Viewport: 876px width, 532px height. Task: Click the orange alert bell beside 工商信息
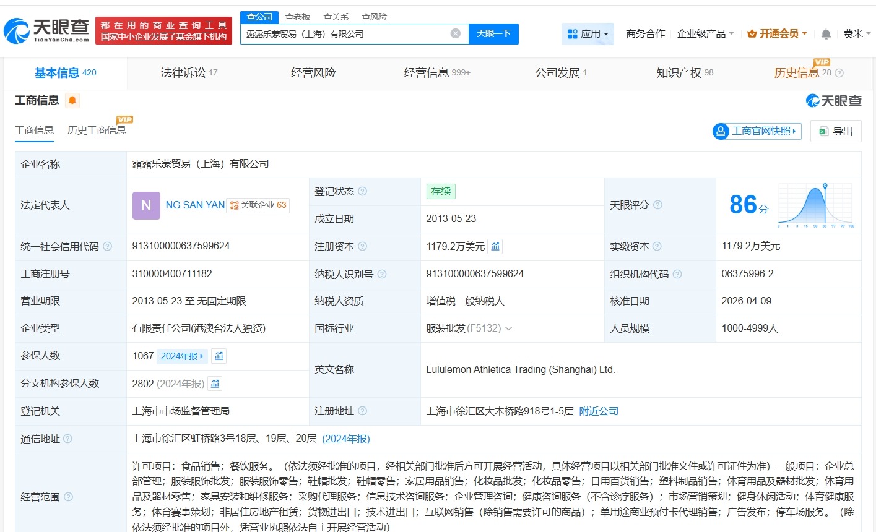pyautogui.click(x=72, y=100)
